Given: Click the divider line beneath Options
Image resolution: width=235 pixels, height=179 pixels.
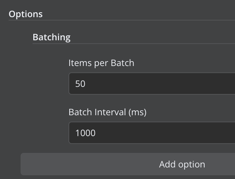Looking at the screenshot, I should (122, 20).
